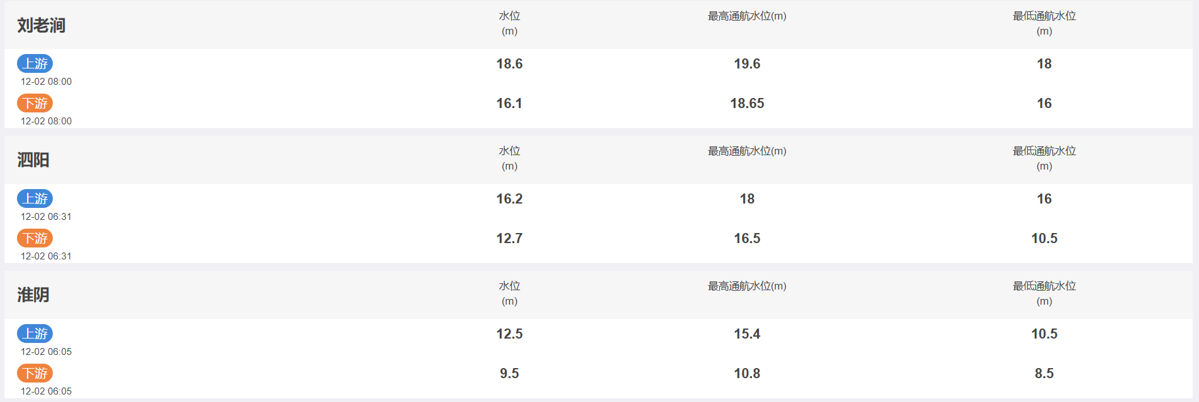Open the 刘老涧 station heading

click(x=41, y=25)
